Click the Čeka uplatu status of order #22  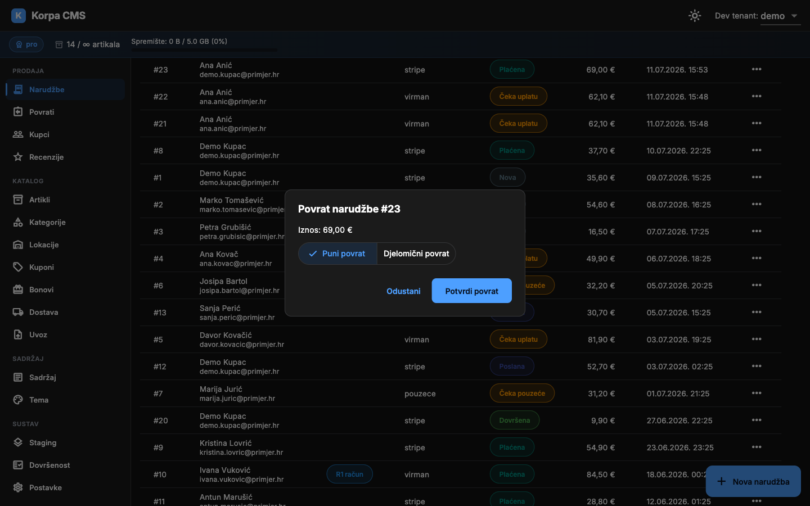[519, 96]
